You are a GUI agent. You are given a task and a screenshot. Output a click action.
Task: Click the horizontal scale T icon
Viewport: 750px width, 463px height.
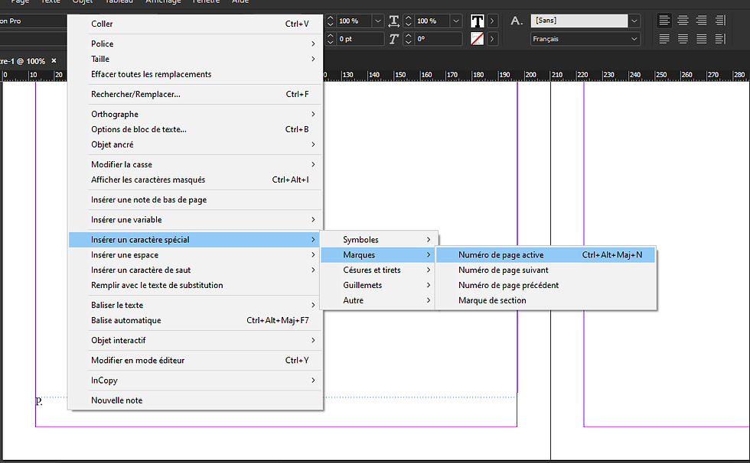tap(393, 21)
